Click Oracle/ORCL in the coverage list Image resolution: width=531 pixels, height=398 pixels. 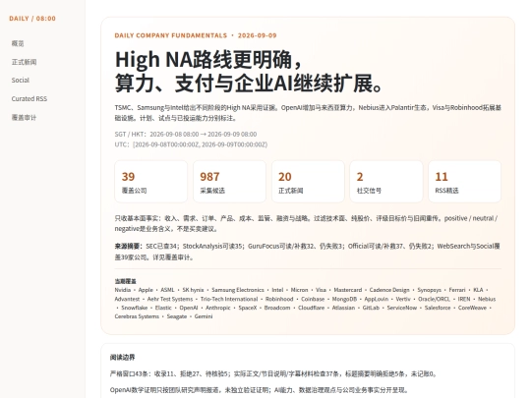pos(434,299)
